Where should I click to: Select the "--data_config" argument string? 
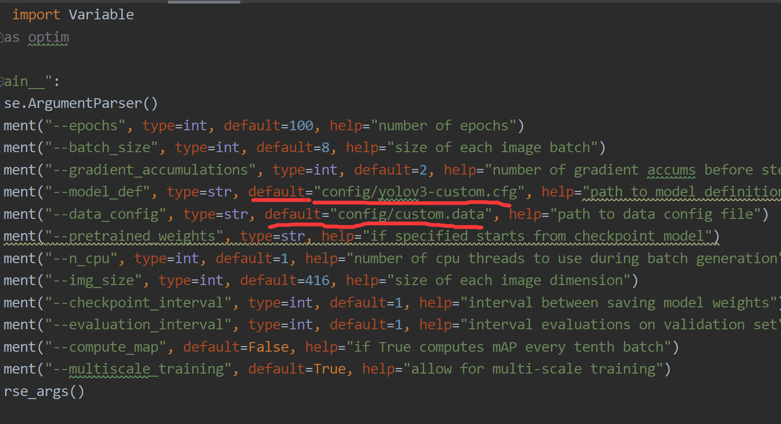tap(105, 214)
